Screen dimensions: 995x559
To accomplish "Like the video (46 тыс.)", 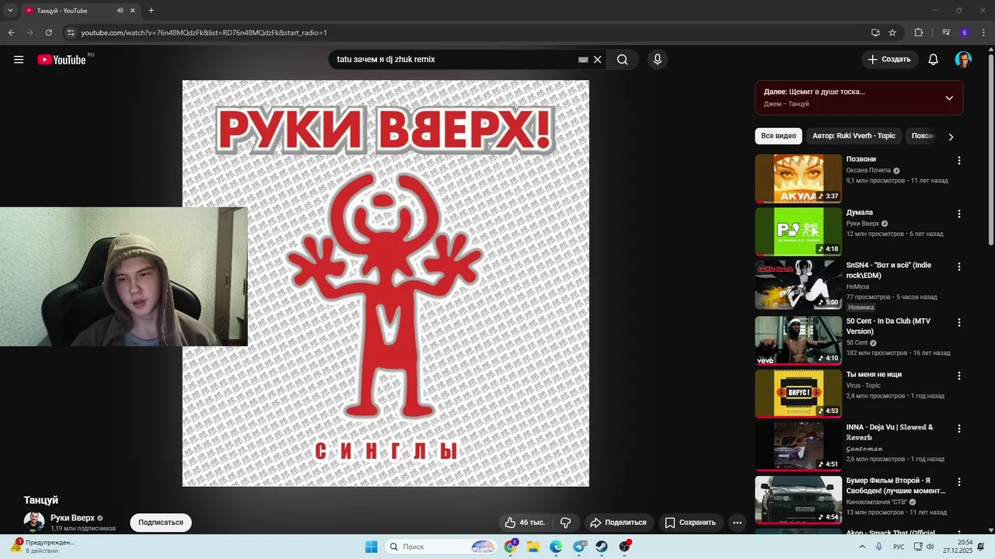I will [525, 523].
